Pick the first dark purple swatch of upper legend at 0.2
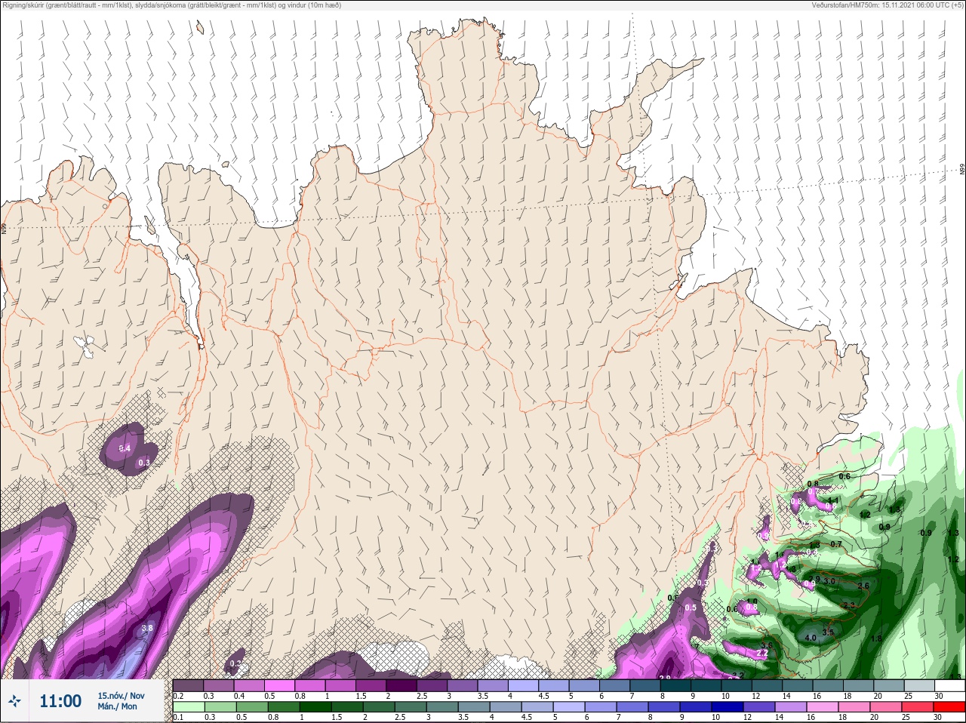The height and width of the screenshot is (723, 966). (x=188, y=686)
